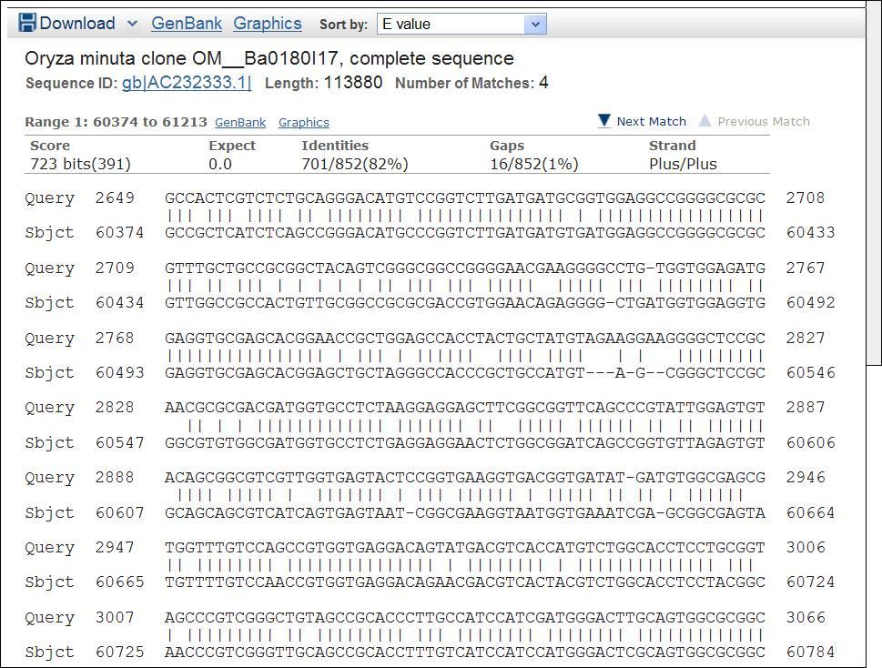Open GenBank link for Range 1

coord(240,123)
